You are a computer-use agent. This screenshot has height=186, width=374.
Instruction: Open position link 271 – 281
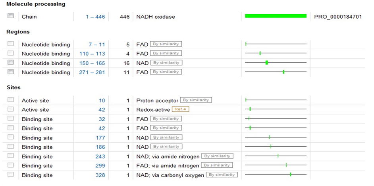(x=93, y=72)
